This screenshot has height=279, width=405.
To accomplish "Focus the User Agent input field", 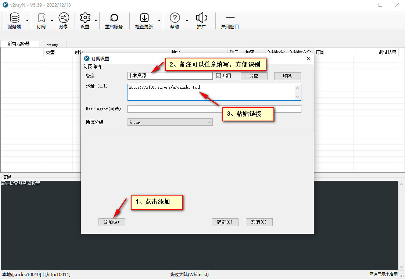I will click(214, 109).
